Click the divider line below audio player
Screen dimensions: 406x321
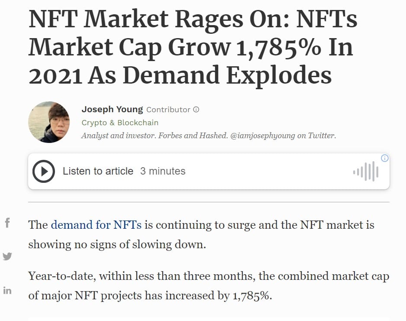(209, 202)
